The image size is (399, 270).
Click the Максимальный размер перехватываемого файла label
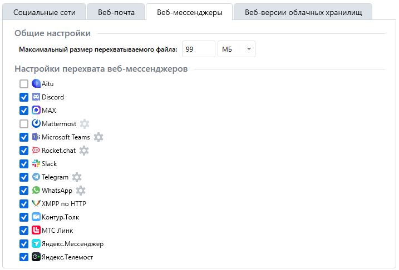98,49
